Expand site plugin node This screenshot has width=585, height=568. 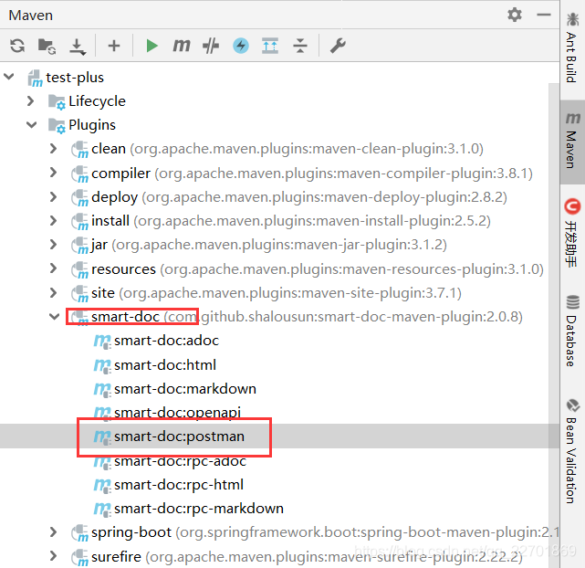(54, 292)
